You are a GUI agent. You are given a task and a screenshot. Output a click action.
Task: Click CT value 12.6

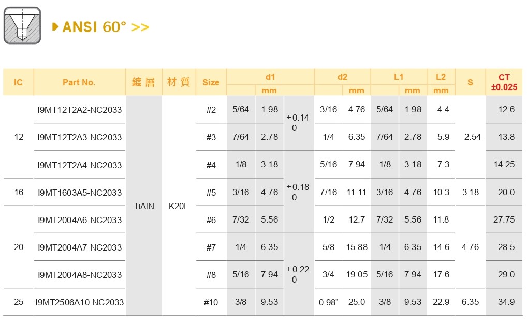click(506, 109)
